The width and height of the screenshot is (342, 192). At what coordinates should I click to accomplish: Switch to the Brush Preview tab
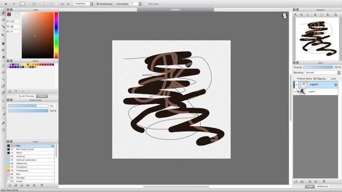[26, 96]
